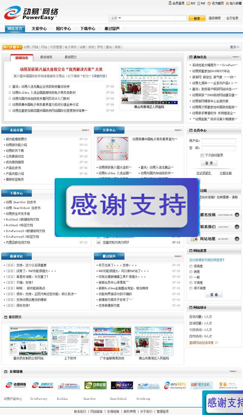
Task: Open 全文检索 link
Action: [232, 18]
